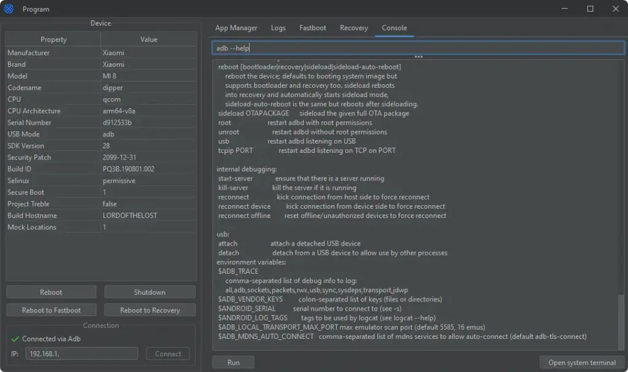The height and width of the screenshot is (372, 628).
Task: Click the Program app logo icon
Action: coord(9,9)
